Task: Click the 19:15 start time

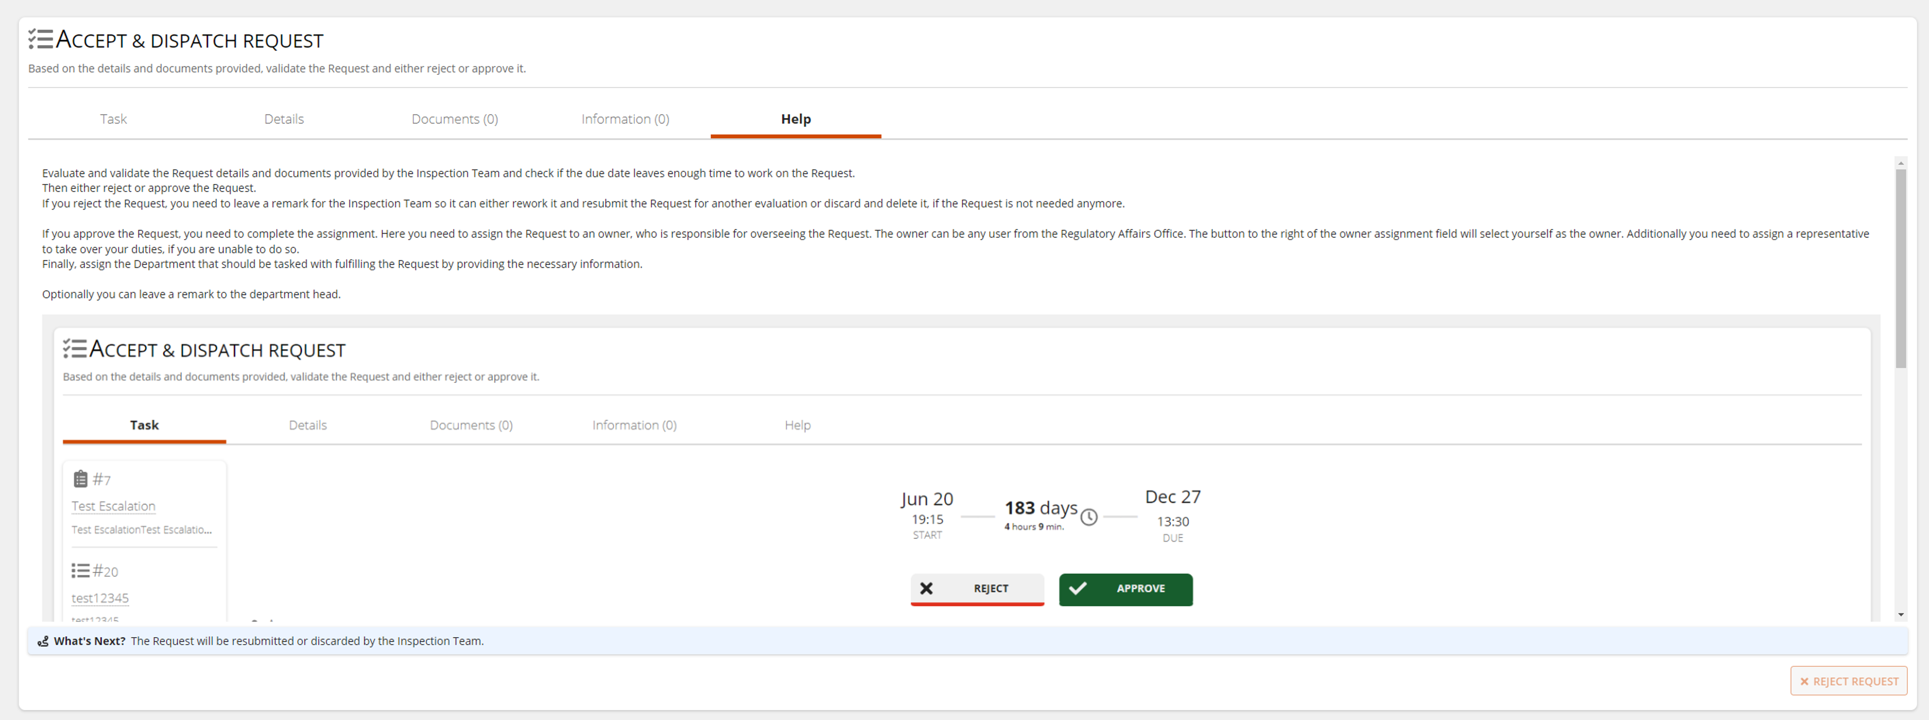Action: [x=927, y=519]
